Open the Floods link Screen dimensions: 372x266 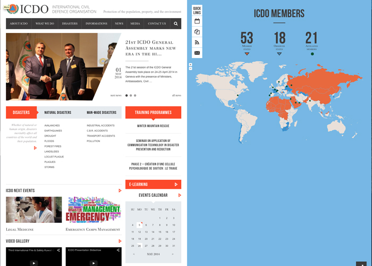pos(49,141)
